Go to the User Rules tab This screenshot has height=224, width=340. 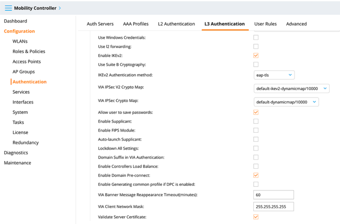click(266, 24)
